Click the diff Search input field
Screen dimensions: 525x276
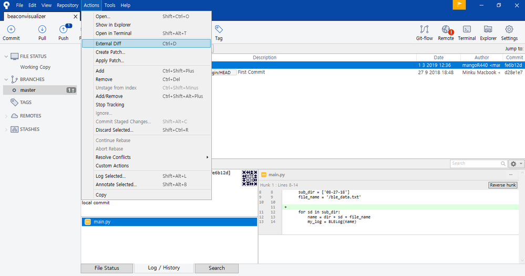tap(476, 163)
